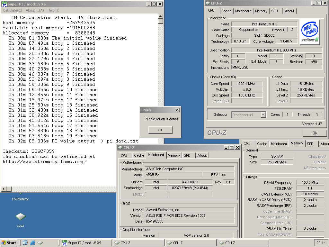
Task: Click the Super PI title bar icon
Action: 4,4
